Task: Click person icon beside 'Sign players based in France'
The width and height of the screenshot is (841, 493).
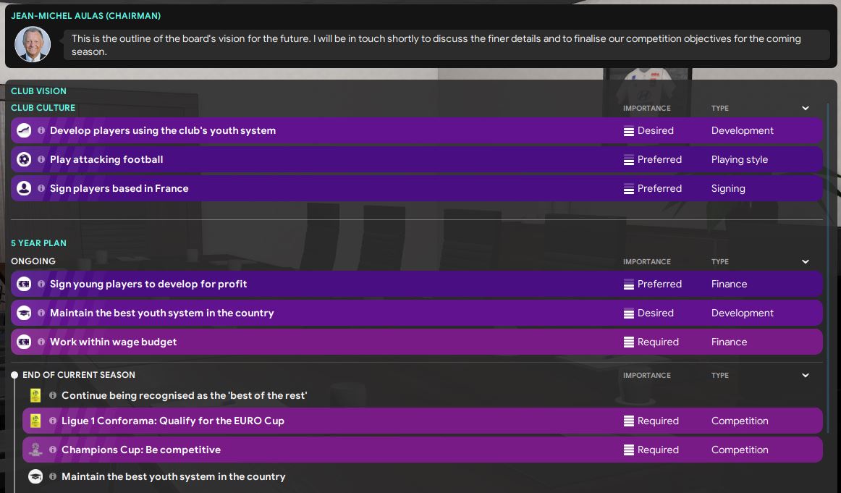Action: click(x=24, y=189)
